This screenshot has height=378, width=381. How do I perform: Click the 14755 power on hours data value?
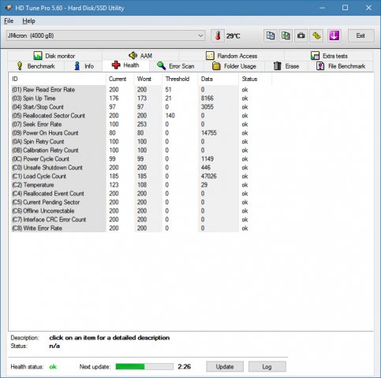click(x=209, y=133)
